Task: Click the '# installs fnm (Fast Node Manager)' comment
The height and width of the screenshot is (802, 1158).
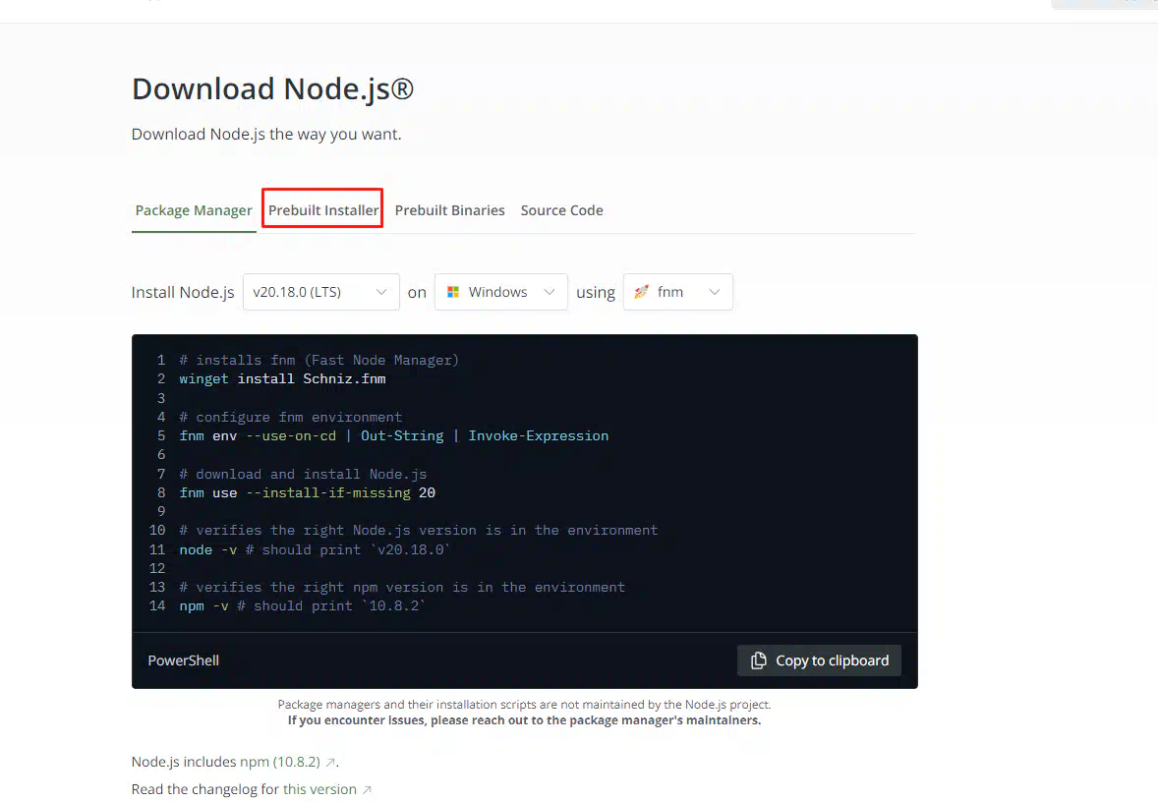Action: (319, 360)
